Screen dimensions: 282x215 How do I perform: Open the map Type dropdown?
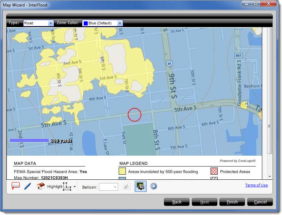click(38, 23)
